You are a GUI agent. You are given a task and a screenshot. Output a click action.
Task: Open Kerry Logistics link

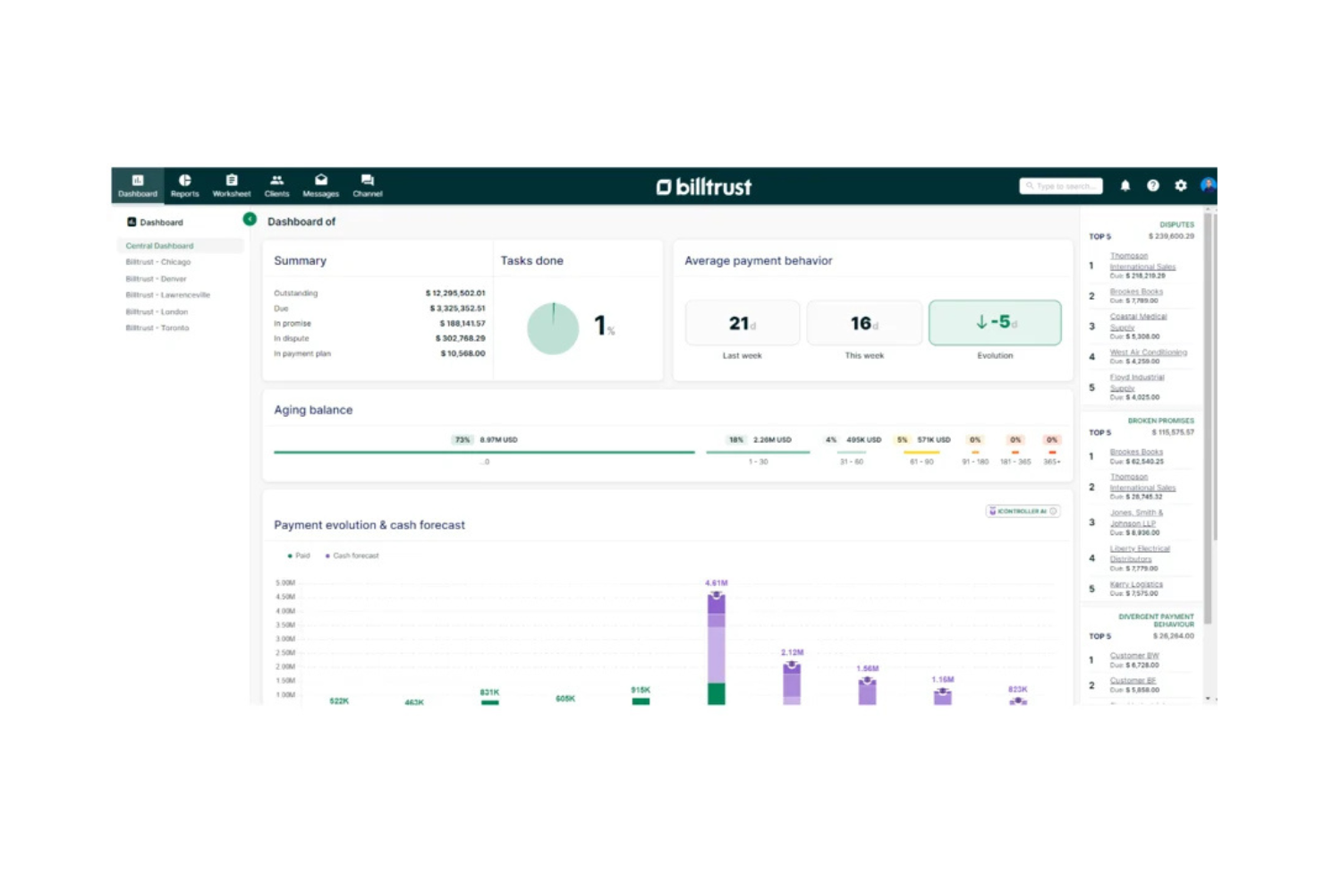coord(1136,584)
